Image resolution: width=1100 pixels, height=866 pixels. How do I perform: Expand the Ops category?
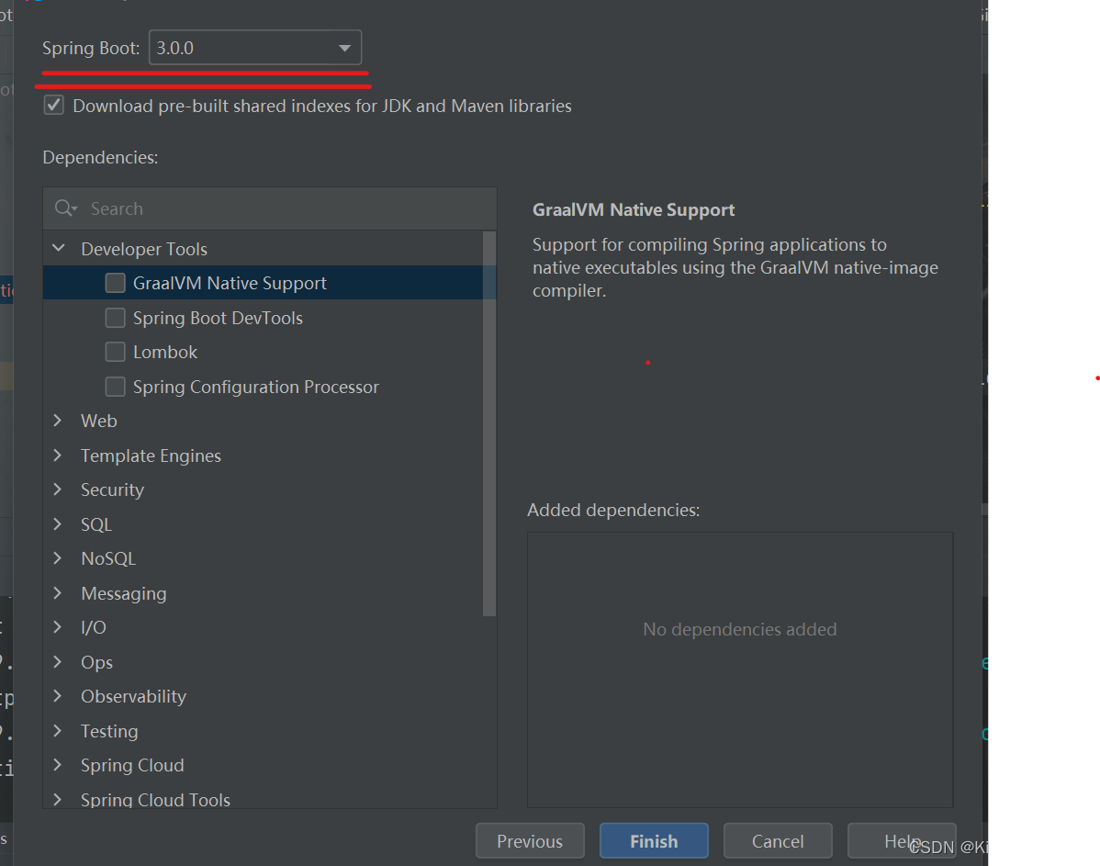(x=58, y=662)
